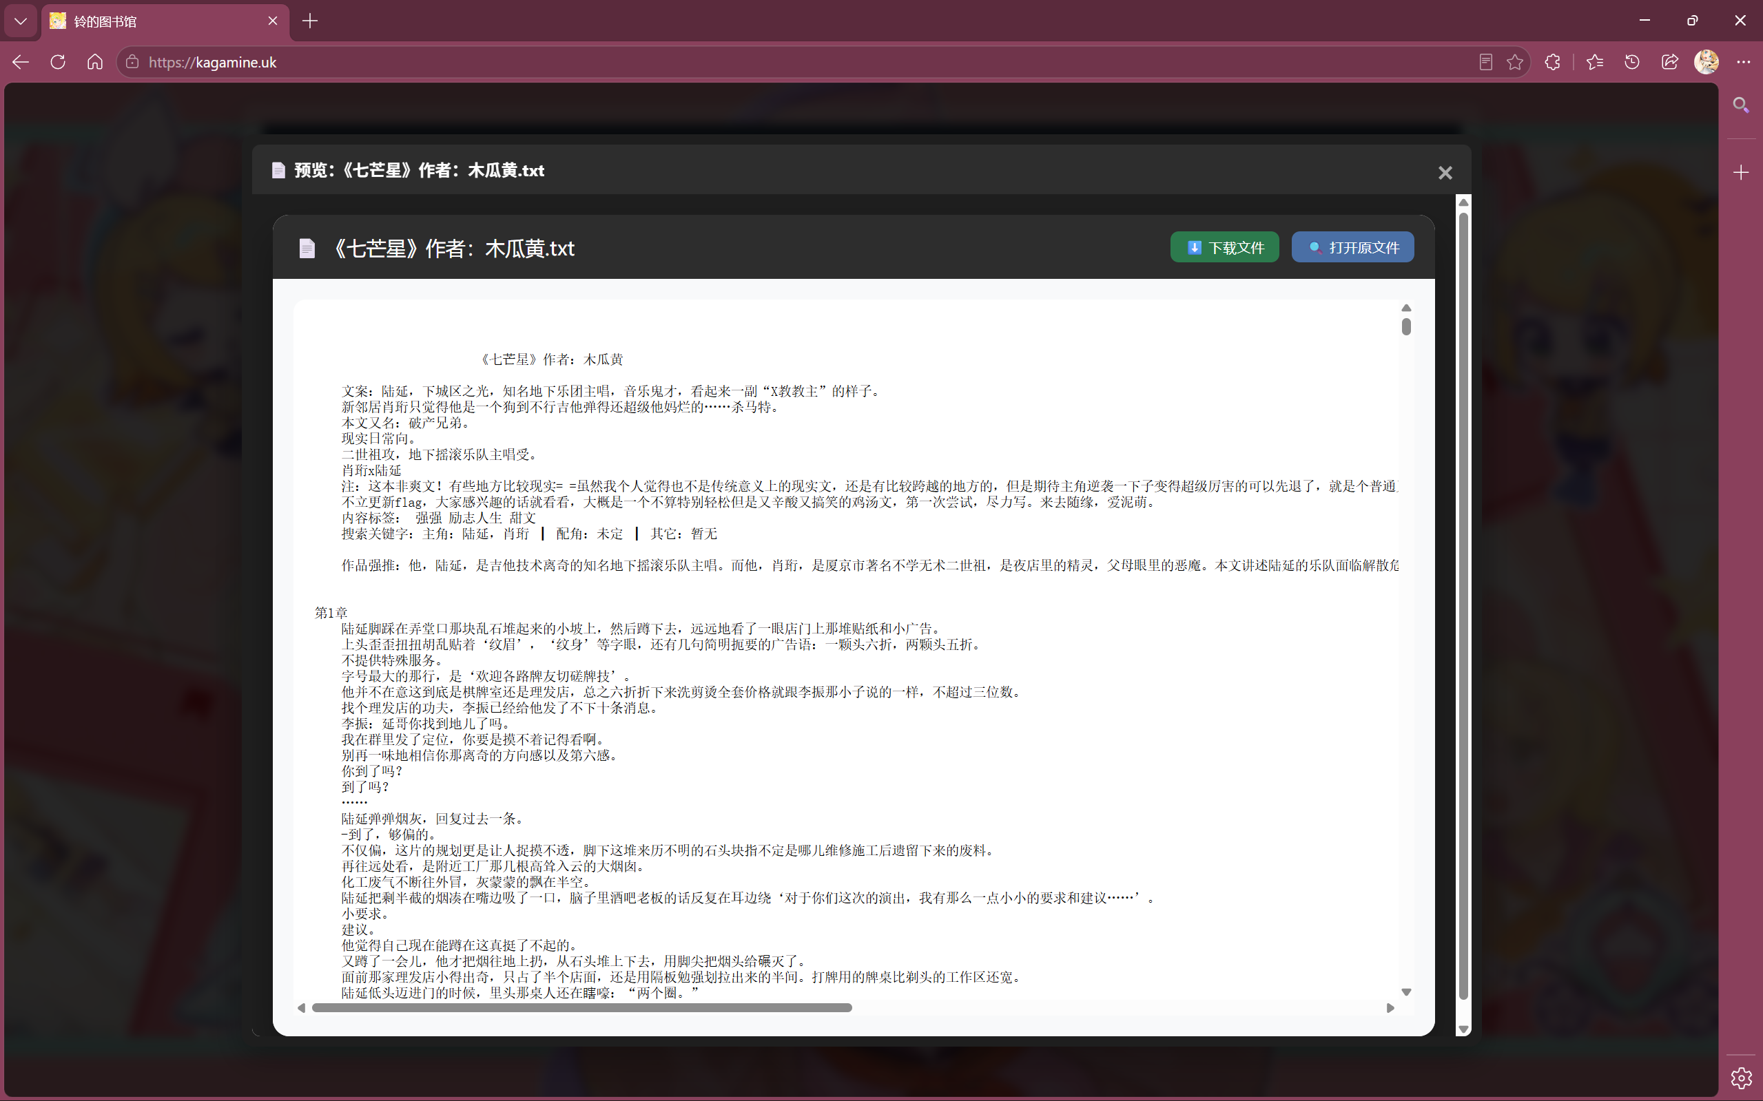Click the line 你到了吗？

(371, 771)
